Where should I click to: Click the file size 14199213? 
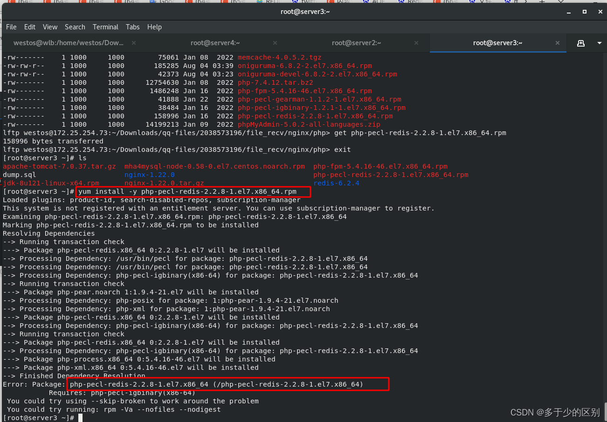pyautogui.click(x=162, y=124)
